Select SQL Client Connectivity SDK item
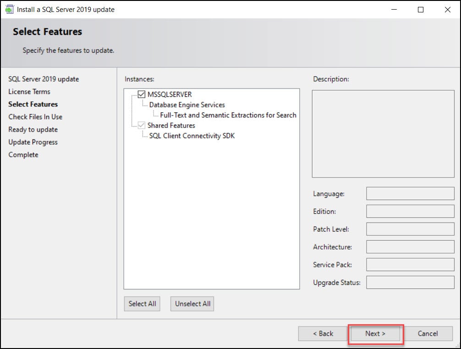 tap(192, 136)
